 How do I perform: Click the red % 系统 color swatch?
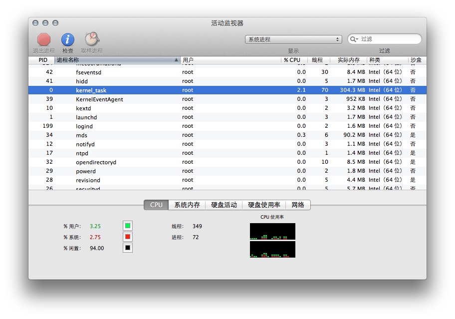pos(128,237)
